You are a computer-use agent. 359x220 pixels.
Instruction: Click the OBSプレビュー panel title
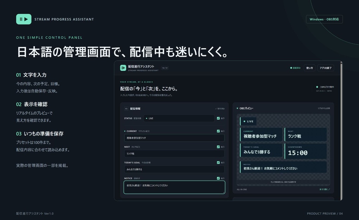pos(246,108)
